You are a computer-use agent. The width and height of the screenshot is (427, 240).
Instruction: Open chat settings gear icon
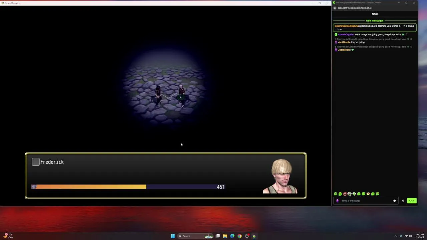[403, 201]
